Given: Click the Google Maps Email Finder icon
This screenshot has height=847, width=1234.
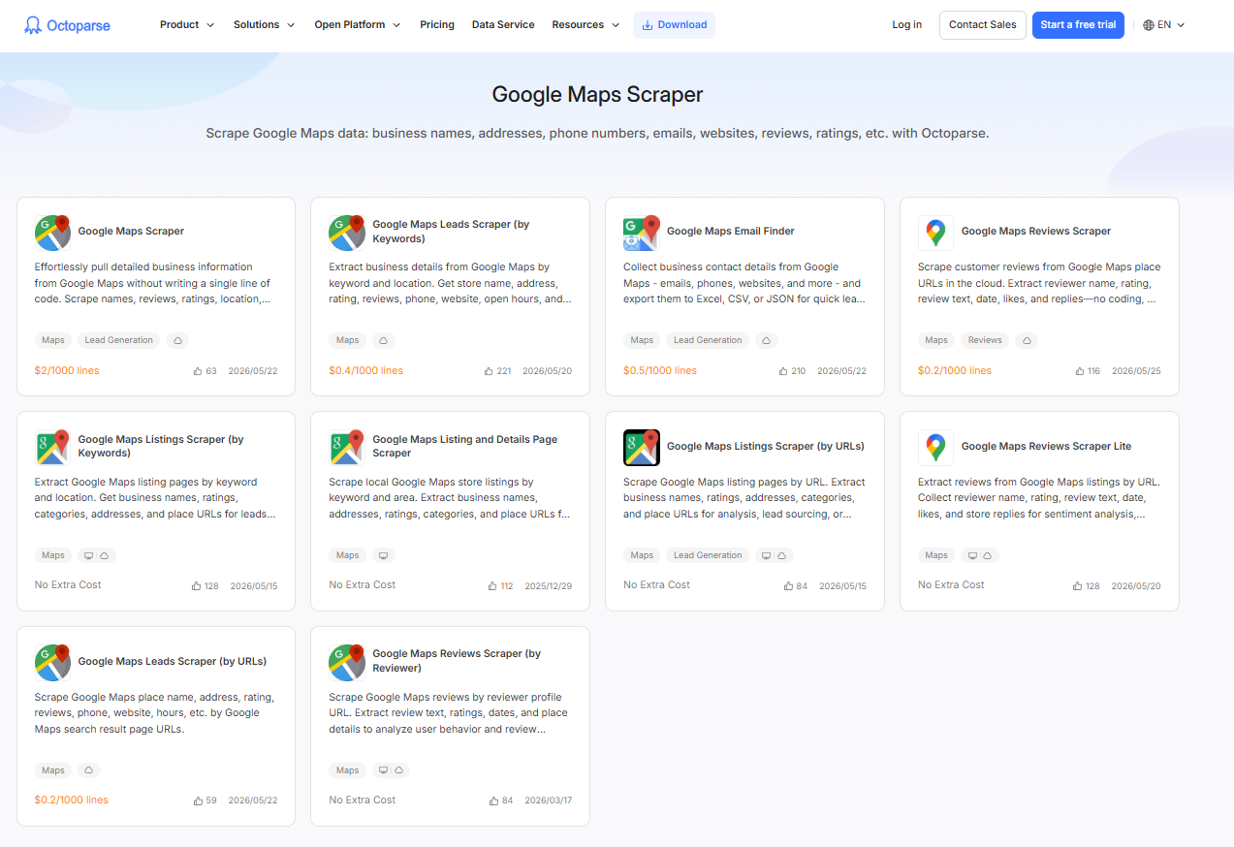Looking at the screenshot, I should point(642,233).
